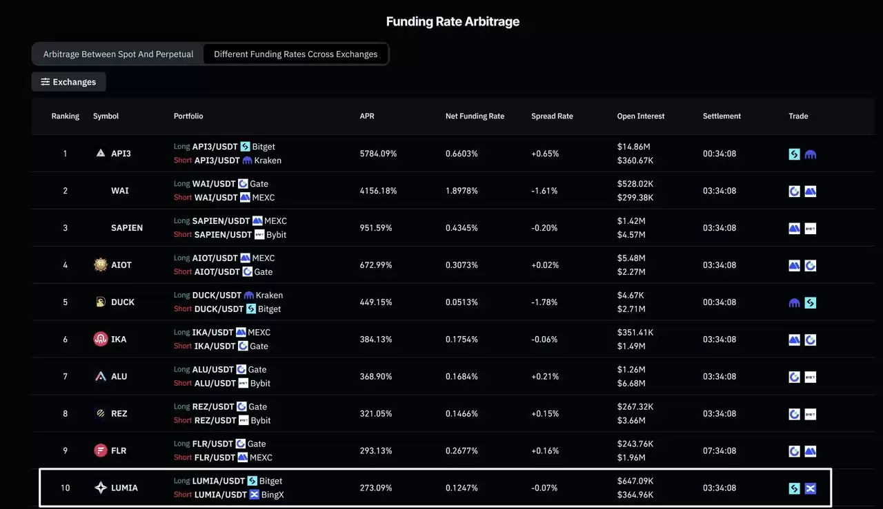Click BingX trade icon in LUMIA row
Image resolution: width=883 pixels, height=509 pixels.
811,489
